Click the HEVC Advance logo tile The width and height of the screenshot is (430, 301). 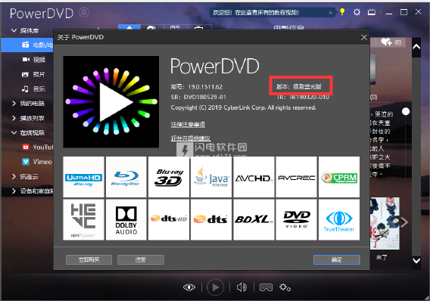(x=83, y=219)
